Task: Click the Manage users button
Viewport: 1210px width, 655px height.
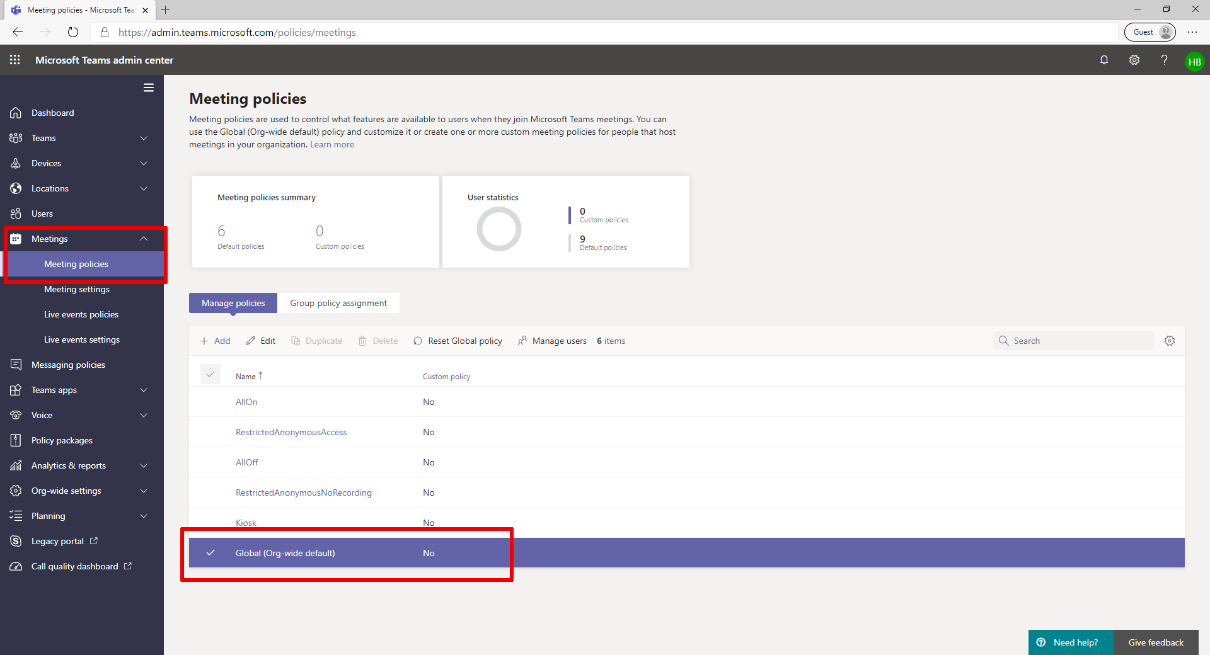Action: point(552,341)
